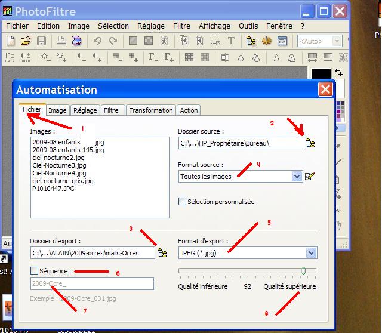This screenshot has height=333, width=382.
Task: Decrease brightness with sun minus icon
Action: [45, 57]
